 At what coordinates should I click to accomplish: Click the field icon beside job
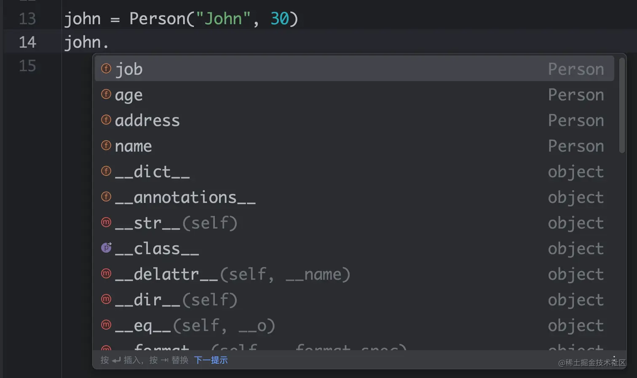(106, 68)
